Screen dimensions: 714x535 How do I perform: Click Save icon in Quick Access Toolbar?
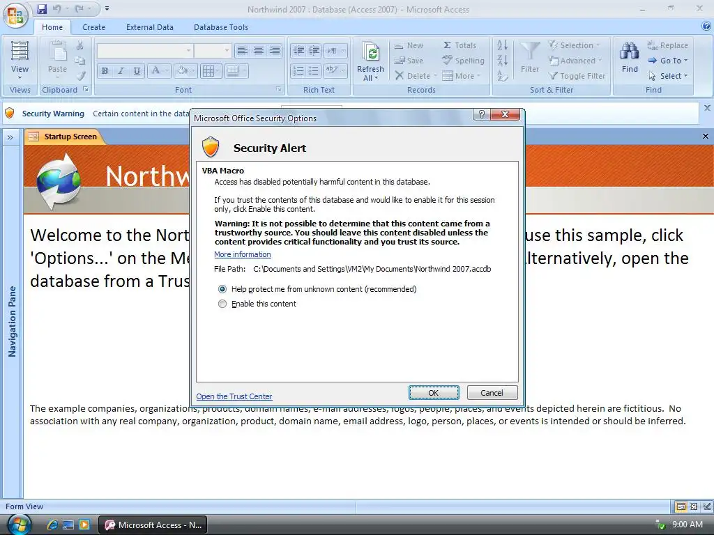(x=42, y=8)
